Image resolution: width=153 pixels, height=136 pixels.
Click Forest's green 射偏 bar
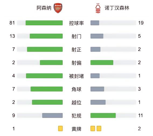(x=102, y=63)
